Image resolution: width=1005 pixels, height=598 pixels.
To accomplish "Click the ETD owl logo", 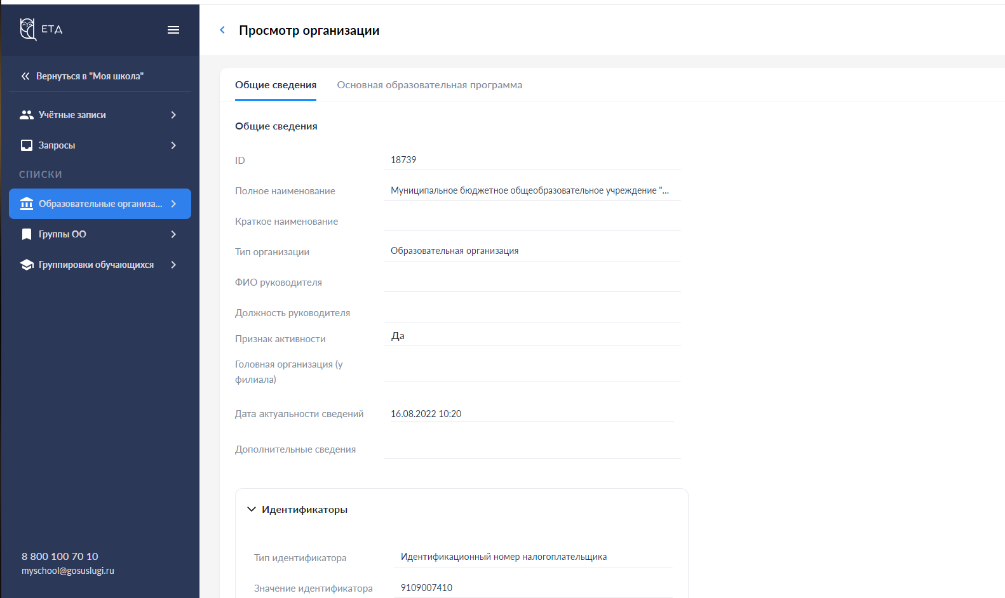I will click(x=28, y=29).
